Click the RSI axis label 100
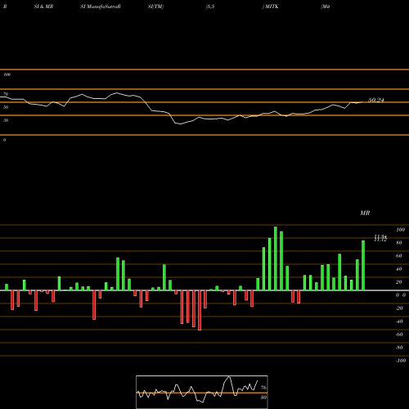This screenshot has height=409, width=409. tap(7, 74)
